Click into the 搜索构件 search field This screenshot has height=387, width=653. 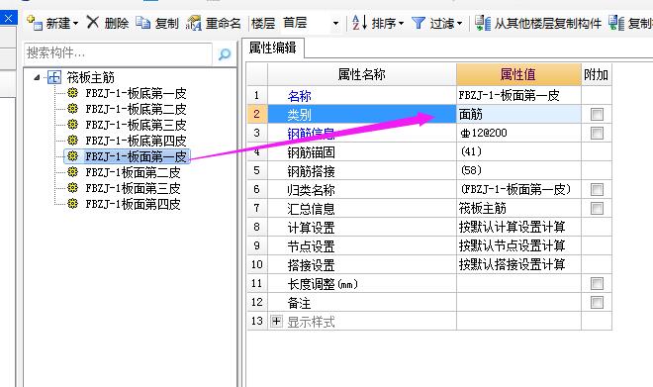[x=118, y=53]
